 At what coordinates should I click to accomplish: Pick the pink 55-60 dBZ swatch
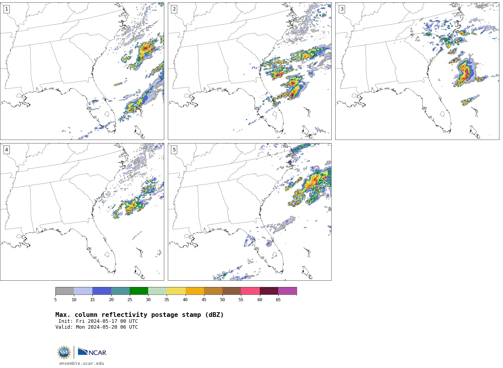[250, 291]
